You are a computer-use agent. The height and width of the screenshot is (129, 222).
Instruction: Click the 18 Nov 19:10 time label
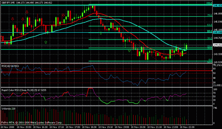tap(105, 127)
